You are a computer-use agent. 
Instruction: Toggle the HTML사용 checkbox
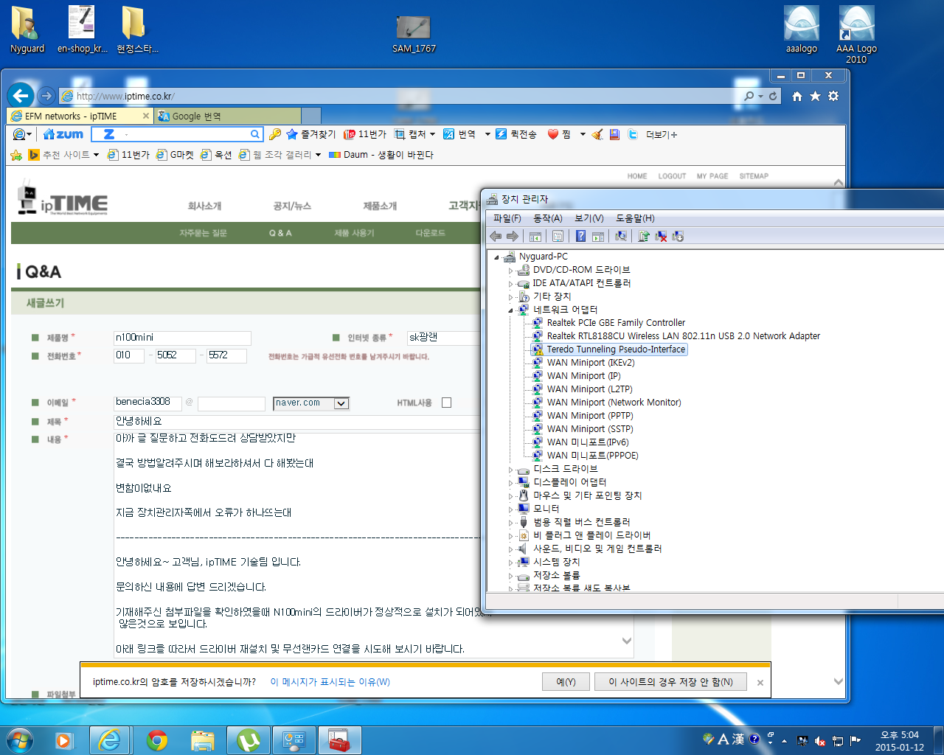pyautogui.click(x=446, y=403)
